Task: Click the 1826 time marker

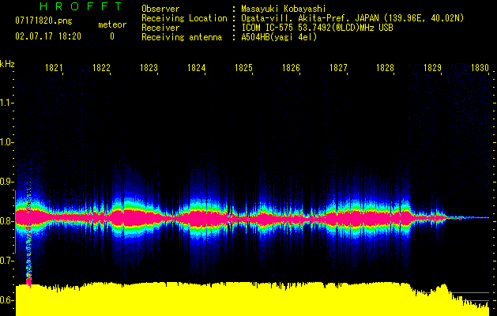Action: (x=291, y=68)
